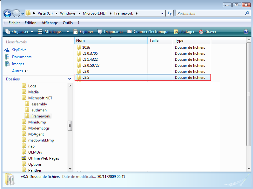
Task: Open the Outils menu
Action: tap(68, 23)
